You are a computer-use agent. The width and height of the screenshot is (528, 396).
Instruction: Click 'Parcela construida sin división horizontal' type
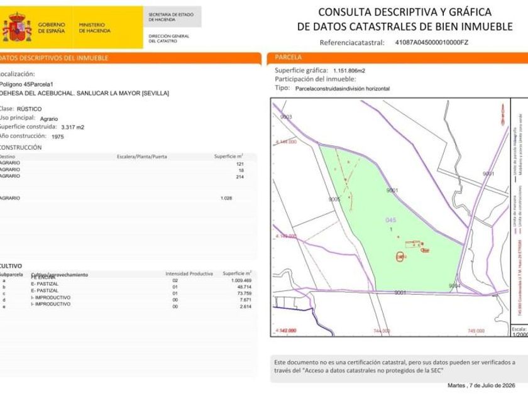click(343, 89)
